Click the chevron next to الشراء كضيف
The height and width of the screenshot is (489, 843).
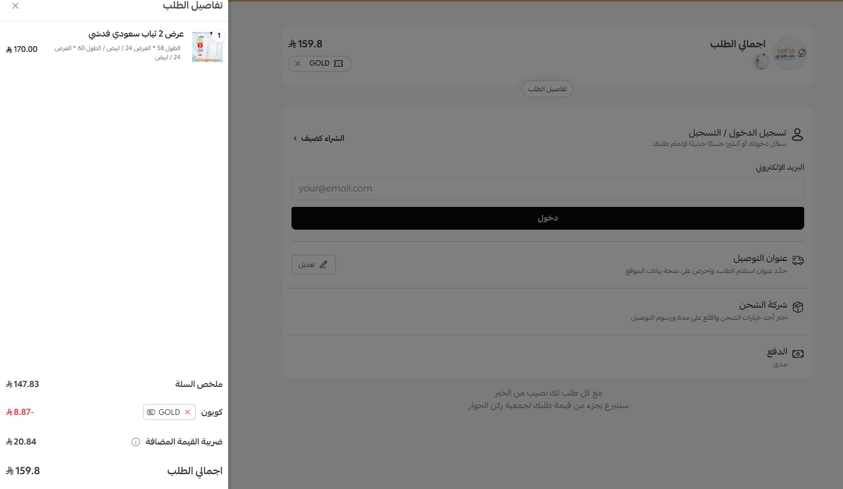point(295,138)
